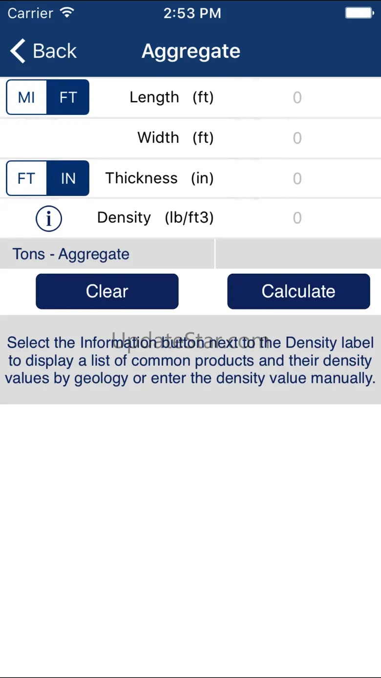
Task: Switch thickness units to FT
Action: 26,178
